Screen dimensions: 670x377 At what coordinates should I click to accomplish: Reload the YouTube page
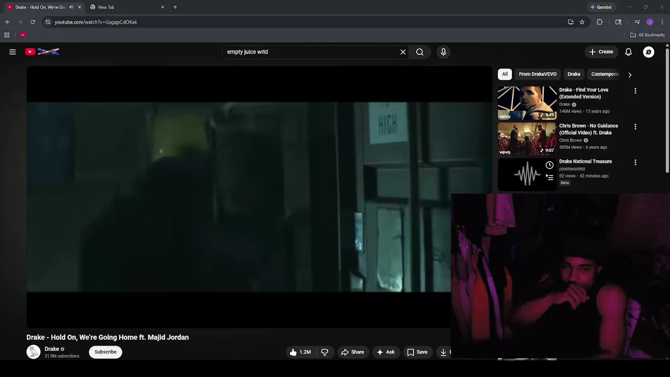[x=32, y=22]
